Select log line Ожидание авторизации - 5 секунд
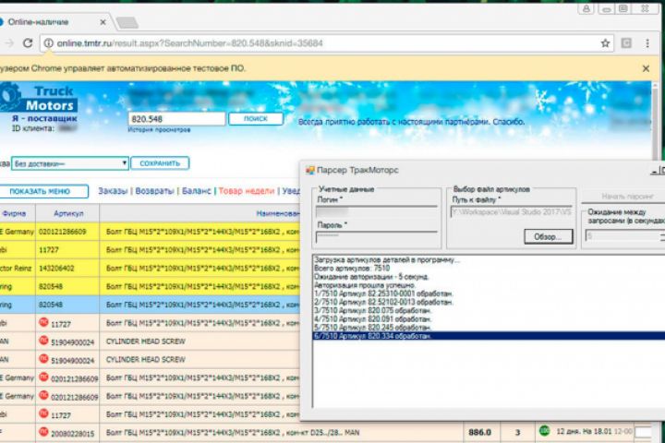 coord(371,277)
